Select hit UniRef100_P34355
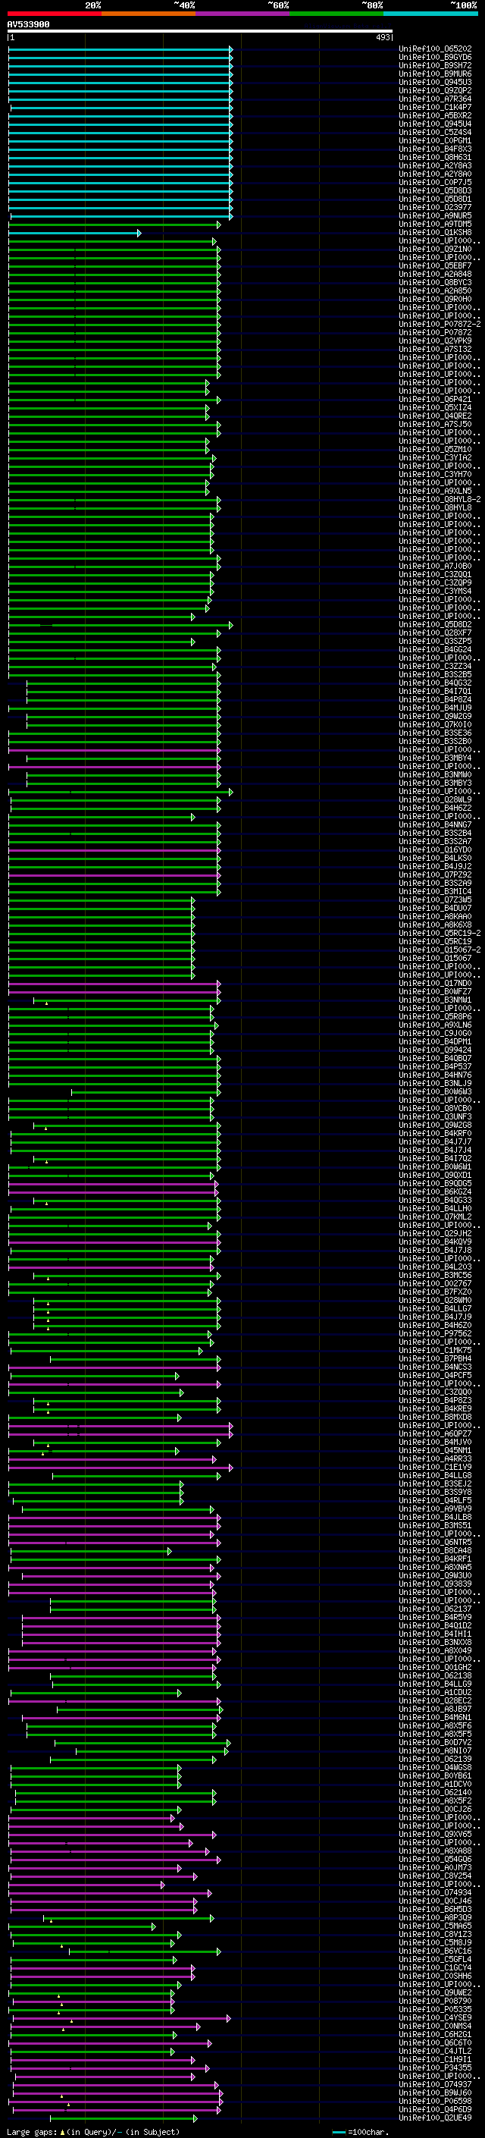485x2138 pixels. click(435, 2067)
